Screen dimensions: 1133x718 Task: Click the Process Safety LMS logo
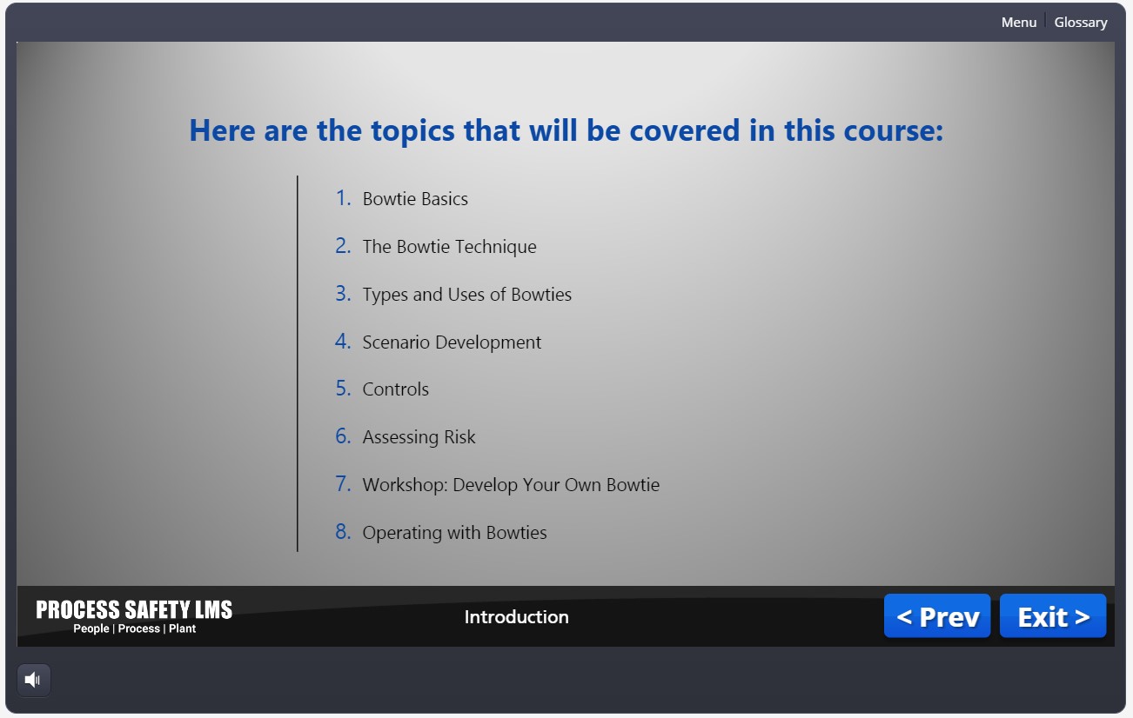click(x=134, y=609)
